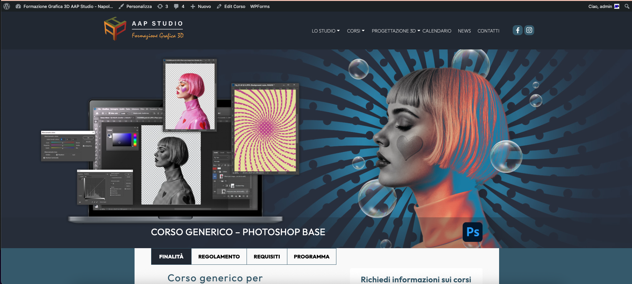This screenshot has width=632, height=284.
Task: Open the Ciao, admin account menu
Action: pyautogui.click(x=603, y=6)
